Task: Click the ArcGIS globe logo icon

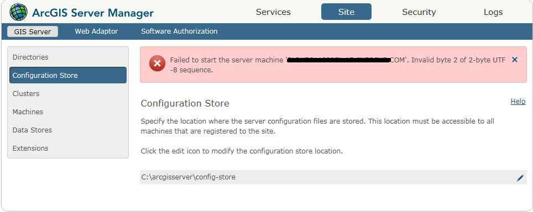Action: click(x=19, y=12)
